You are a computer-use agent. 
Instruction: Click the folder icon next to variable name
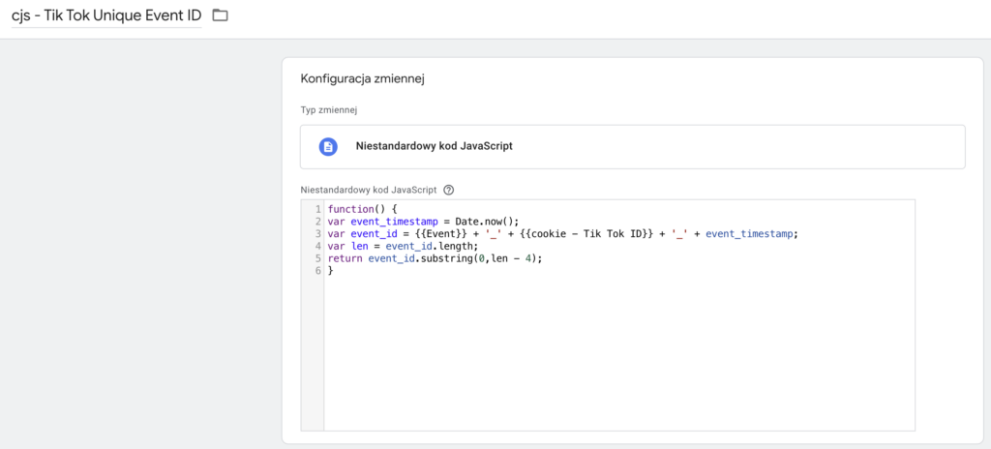click(220, 15)
